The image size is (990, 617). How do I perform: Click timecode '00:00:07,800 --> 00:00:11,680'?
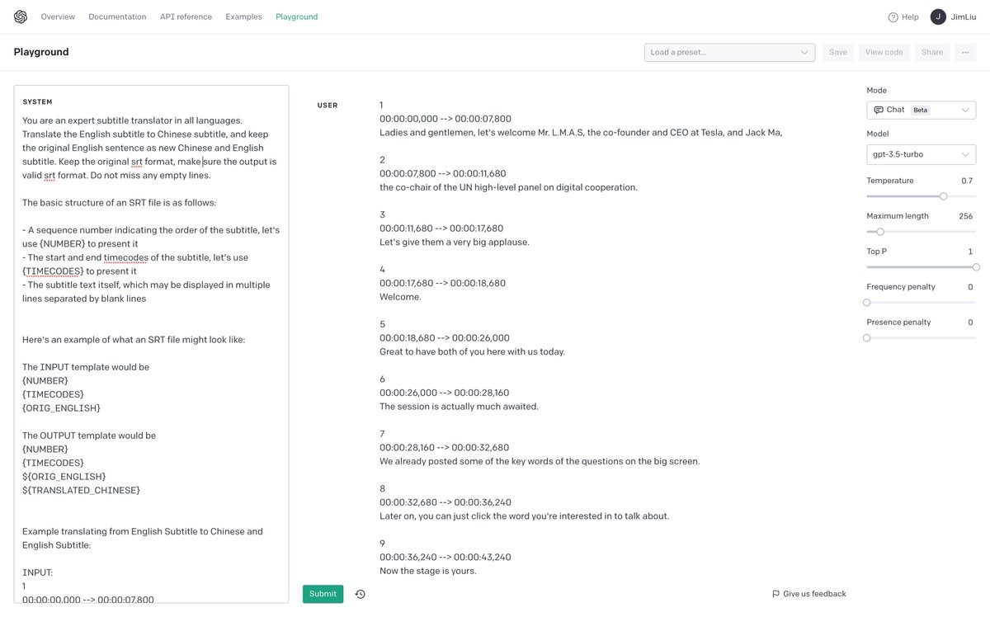pos(443,174)
